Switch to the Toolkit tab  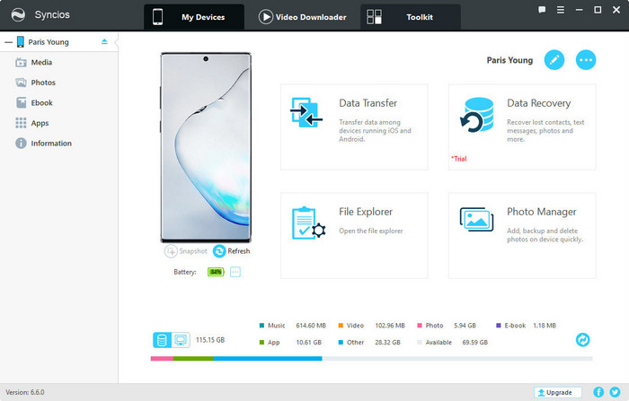click(x=411, y=17)
